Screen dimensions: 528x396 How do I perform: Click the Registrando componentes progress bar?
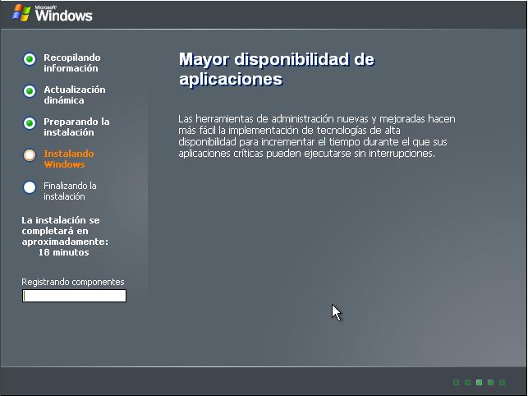click(x=74, y=296)
